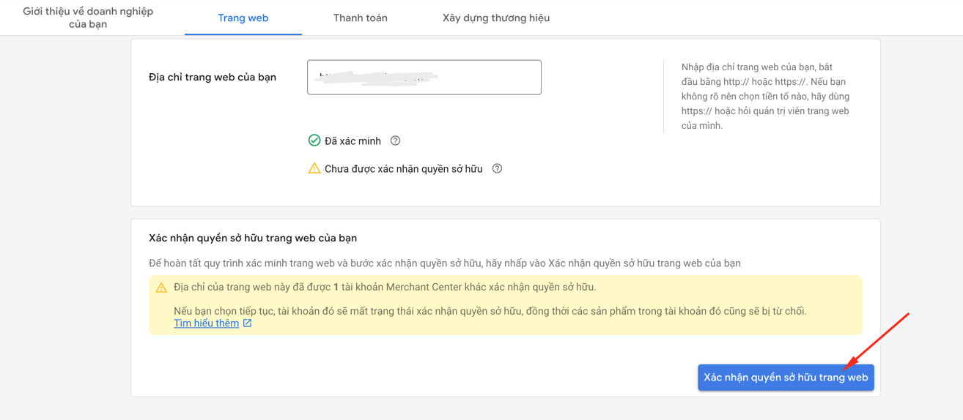
Task: Open the Tìm hiểu thêm link
Action: point(206,323)
